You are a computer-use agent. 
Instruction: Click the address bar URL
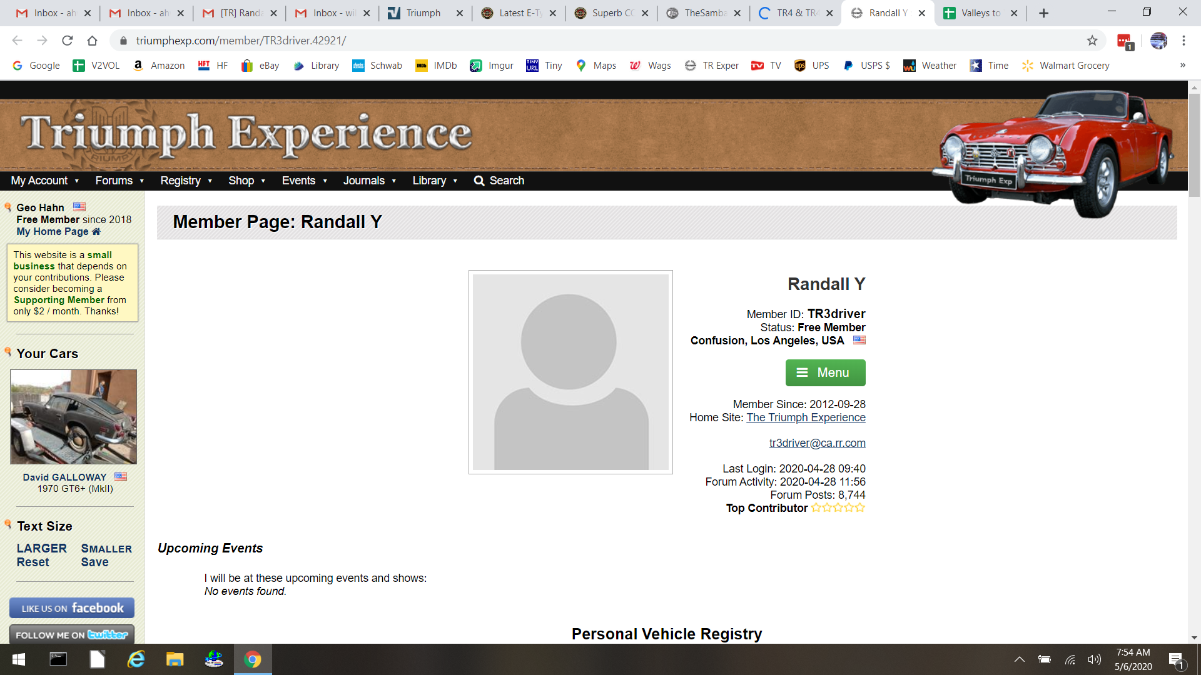pyautogui.click(x=241, y=41)
